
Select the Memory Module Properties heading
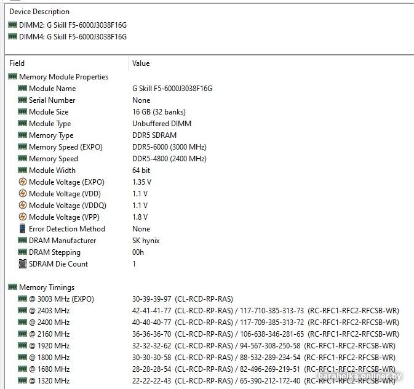[x=63, y=77]
